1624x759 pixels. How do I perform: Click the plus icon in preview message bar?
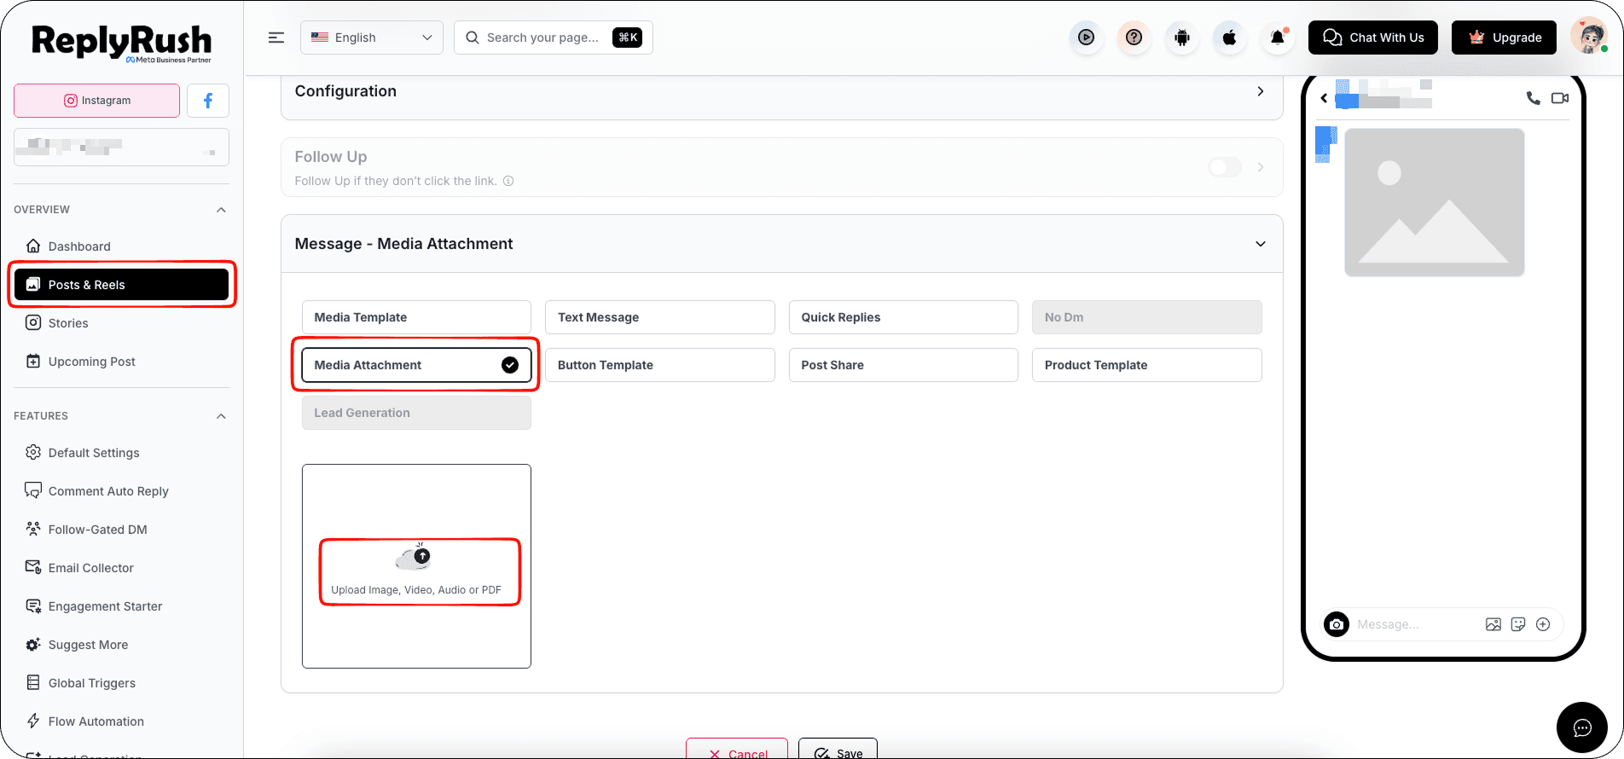(x=1543, y=624)
